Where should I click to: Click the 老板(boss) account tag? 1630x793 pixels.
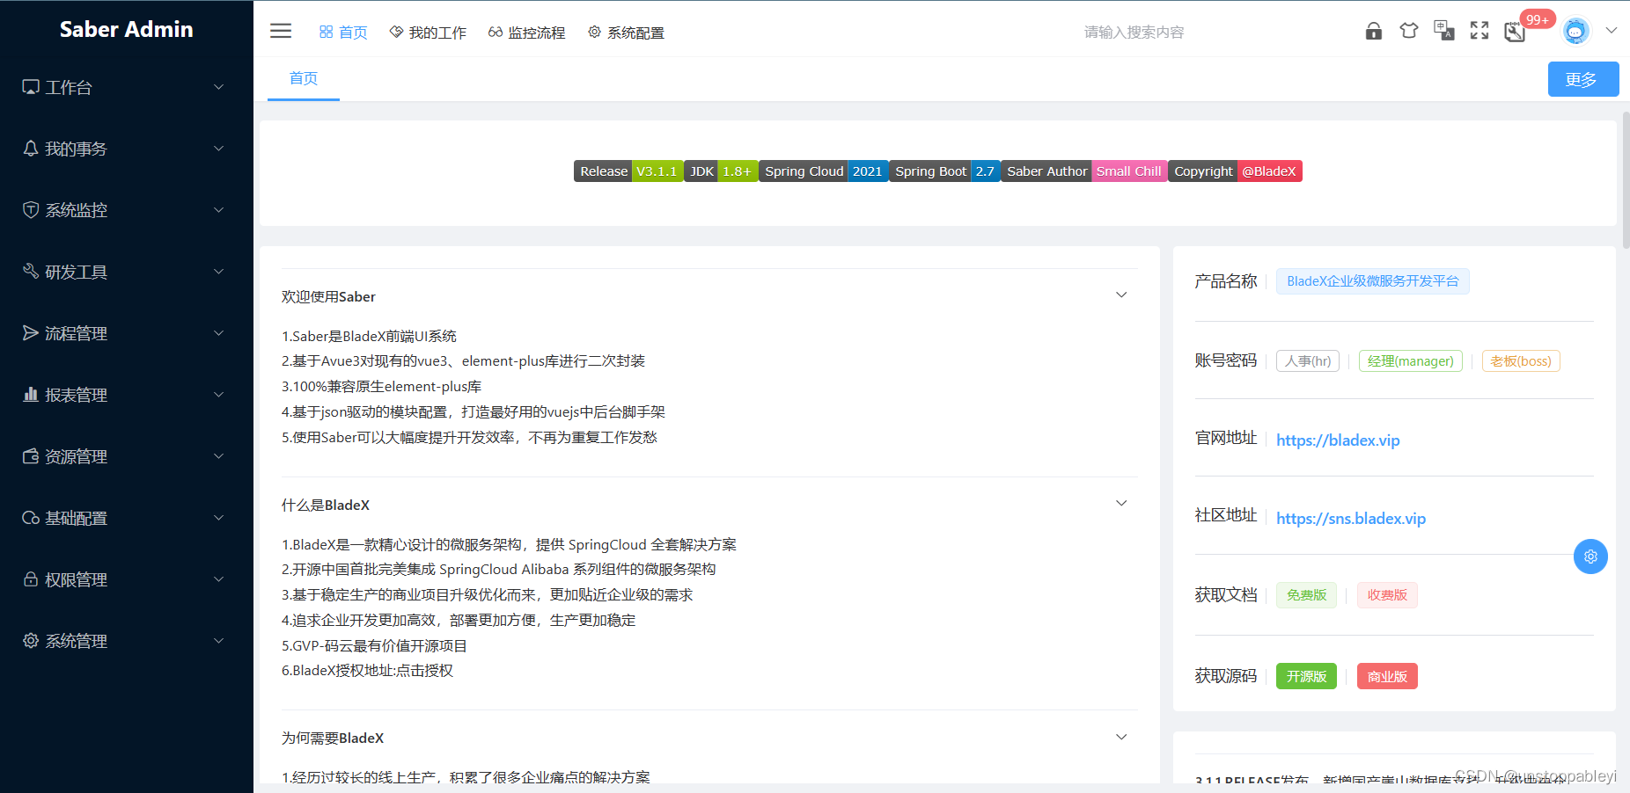pos(1521,361)
